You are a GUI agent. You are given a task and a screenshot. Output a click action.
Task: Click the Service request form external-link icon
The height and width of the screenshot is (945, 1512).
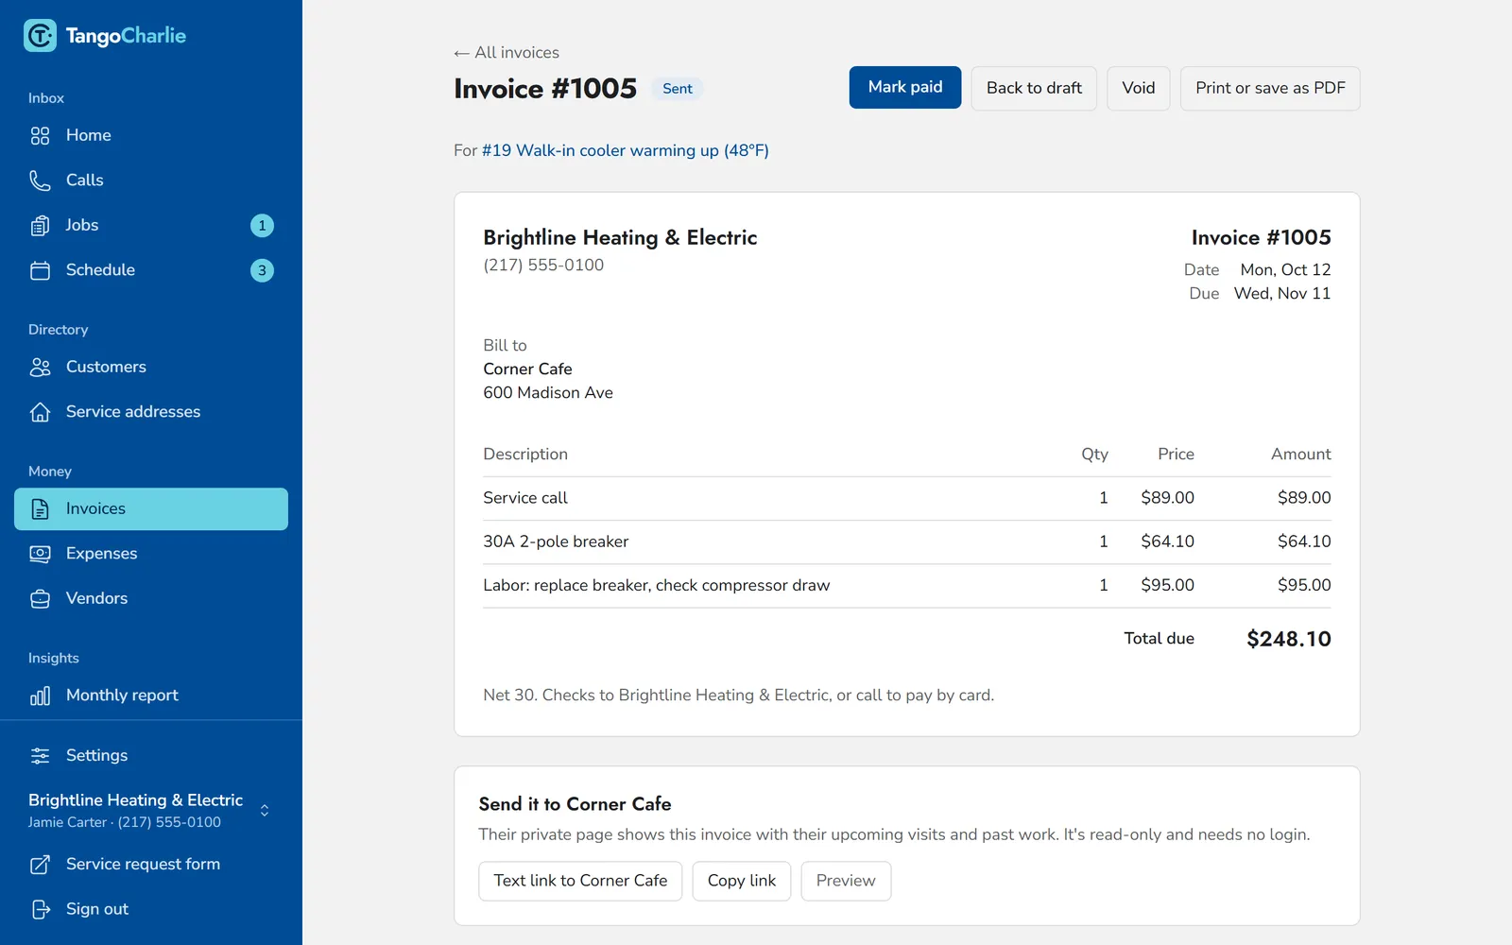pos(40,865)
